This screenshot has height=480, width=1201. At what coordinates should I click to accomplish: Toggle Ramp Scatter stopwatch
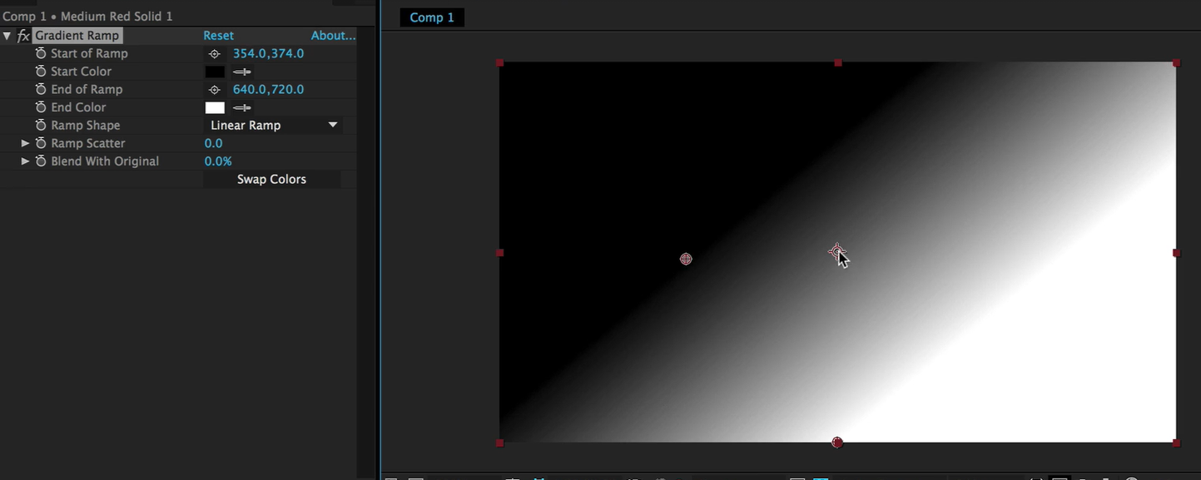[41, 143]
